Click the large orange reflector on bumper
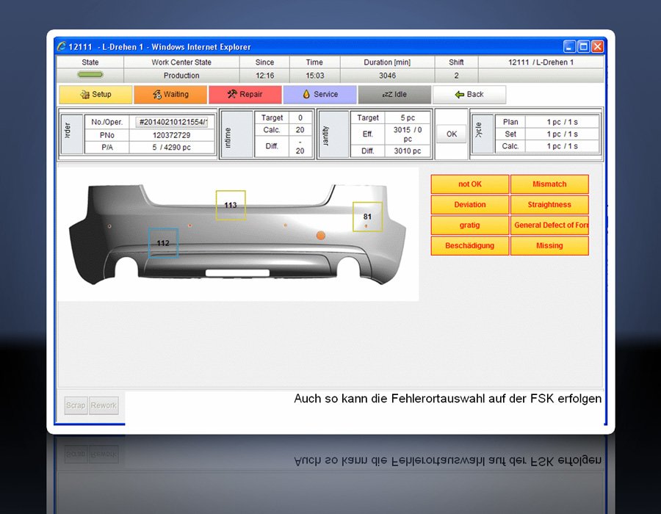This screenshot has width=661, height=514. coord(321,236)
